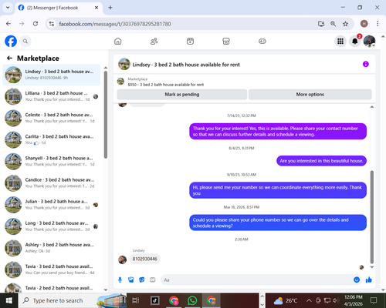The height and width of the screenshot is (308, 386).
Task: Open the weather widget showing 26°C
Action: click(x=286, y=300)
